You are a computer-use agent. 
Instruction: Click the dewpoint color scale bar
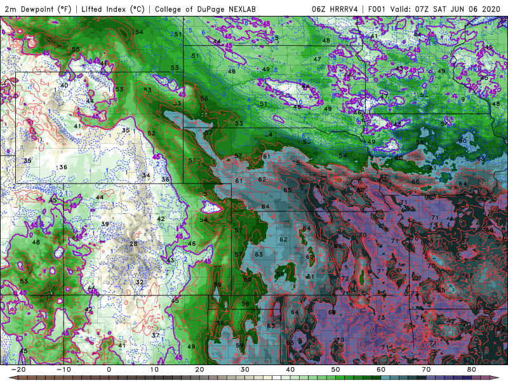click(254, 378)
